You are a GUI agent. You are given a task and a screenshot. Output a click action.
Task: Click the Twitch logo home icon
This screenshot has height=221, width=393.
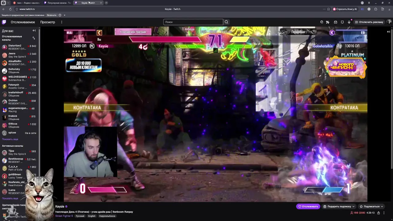pos(4,22)
